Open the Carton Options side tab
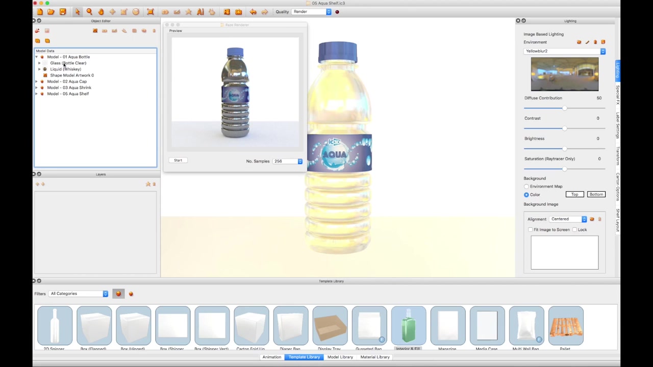This screenshot has width=653, height=367. tap(618, 187)
